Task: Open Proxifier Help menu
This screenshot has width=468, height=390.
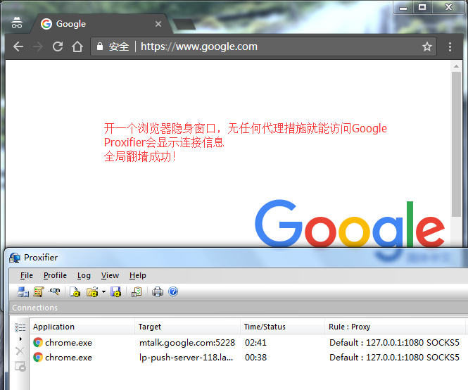Action: (x=138, y=275)
